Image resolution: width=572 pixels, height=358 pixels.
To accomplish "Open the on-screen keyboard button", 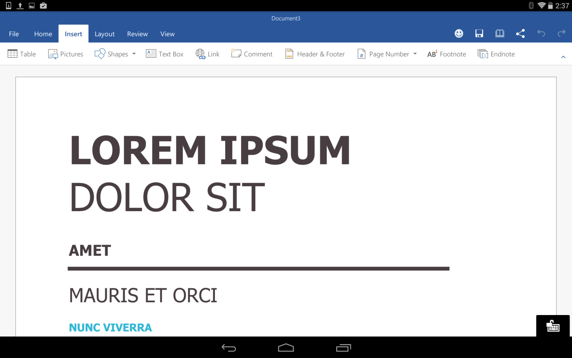I will pyautogui.click(x=553, y=326).
